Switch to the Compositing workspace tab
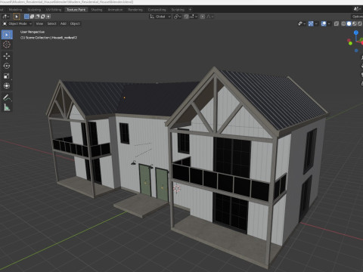This screenshot has height=272, width=363. click(157, 10)
